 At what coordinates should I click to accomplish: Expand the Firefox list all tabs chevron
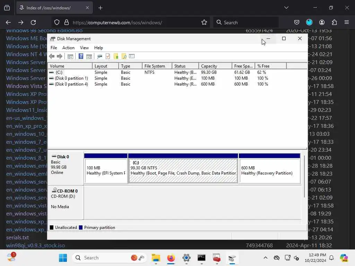click(x=286, y=8)
